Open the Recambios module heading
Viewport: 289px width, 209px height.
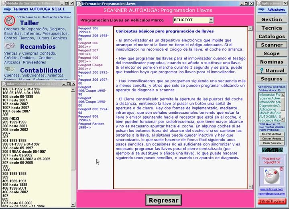(38, 47)
